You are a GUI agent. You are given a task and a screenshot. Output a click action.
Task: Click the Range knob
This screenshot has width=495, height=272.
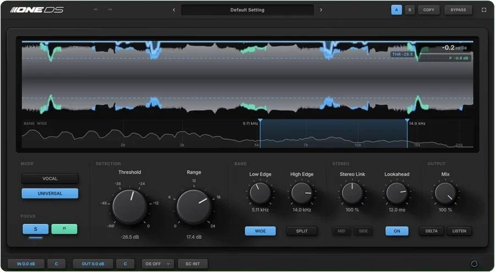click(x=194, y=207)
